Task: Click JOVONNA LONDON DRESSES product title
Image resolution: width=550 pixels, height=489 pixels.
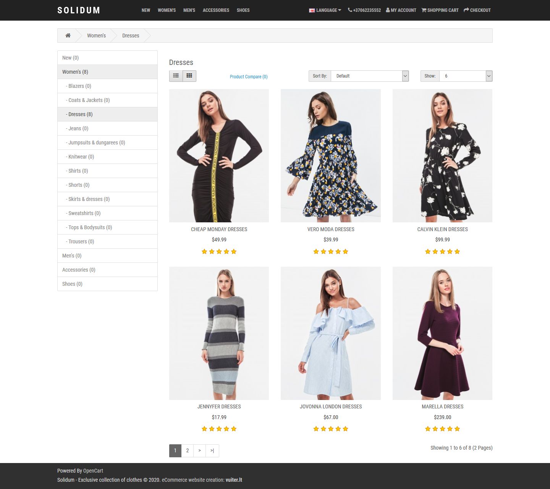Action: [x=331, y=406]
